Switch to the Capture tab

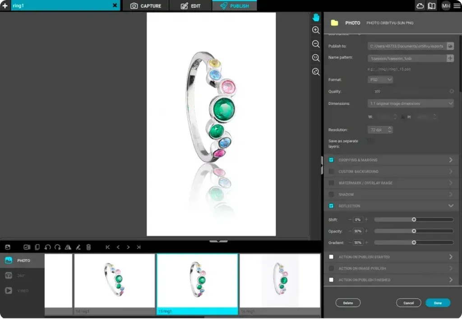146,6
